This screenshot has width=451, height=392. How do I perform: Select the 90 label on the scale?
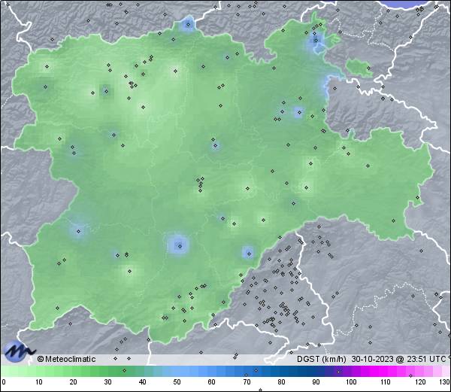316,382
